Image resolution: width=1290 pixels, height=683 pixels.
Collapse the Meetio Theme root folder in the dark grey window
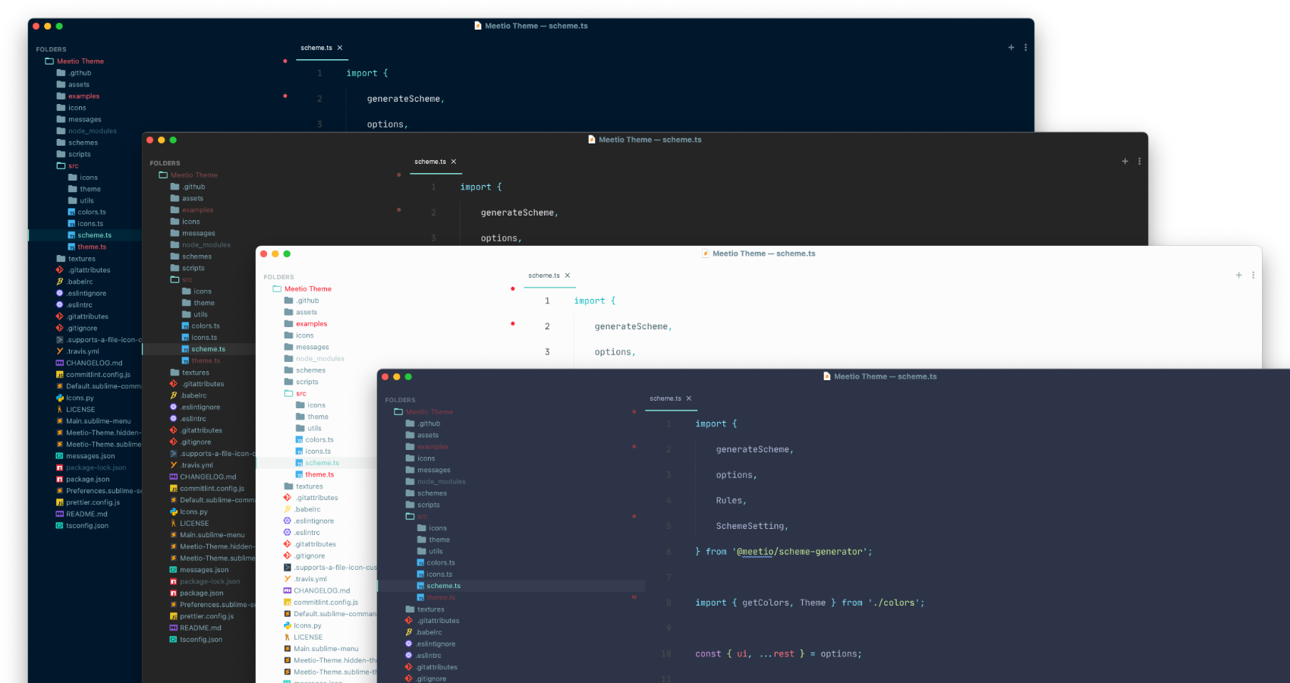[163, 175]
